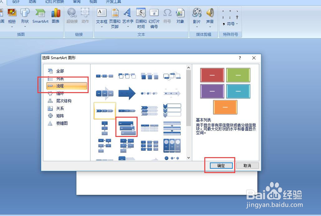Open the Photo Album (相册) dropdown arrow
The width and height of the screenshot is (321, 216).
tap(12, 27)
